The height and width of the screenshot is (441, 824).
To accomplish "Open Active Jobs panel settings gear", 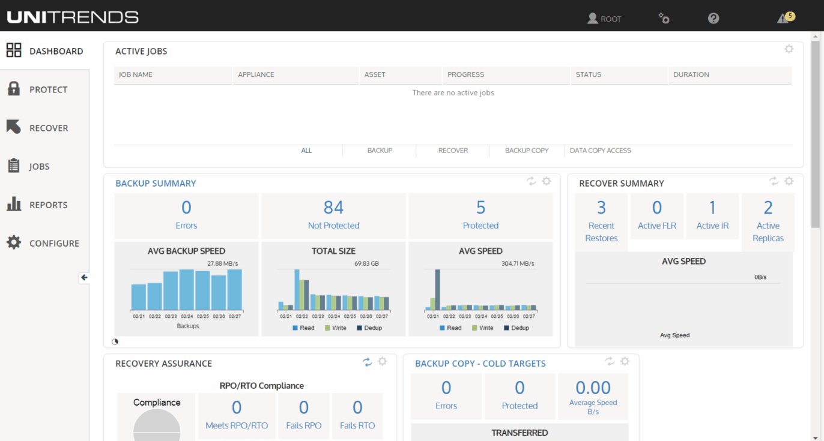I will tap(789, 49).
